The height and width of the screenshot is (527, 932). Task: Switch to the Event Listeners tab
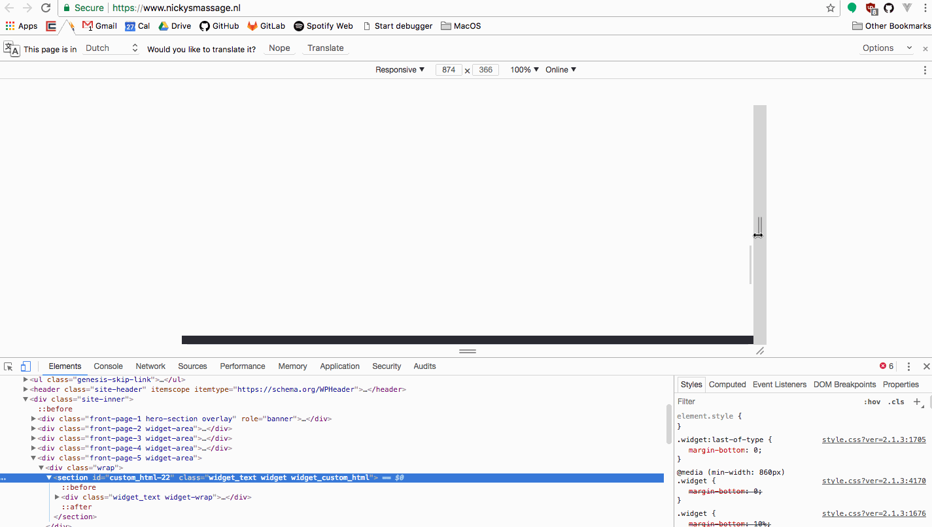point(780,385)
